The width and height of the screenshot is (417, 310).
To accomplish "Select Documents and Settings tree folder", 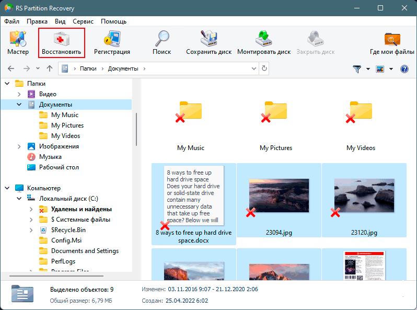I will click(85, 251).
